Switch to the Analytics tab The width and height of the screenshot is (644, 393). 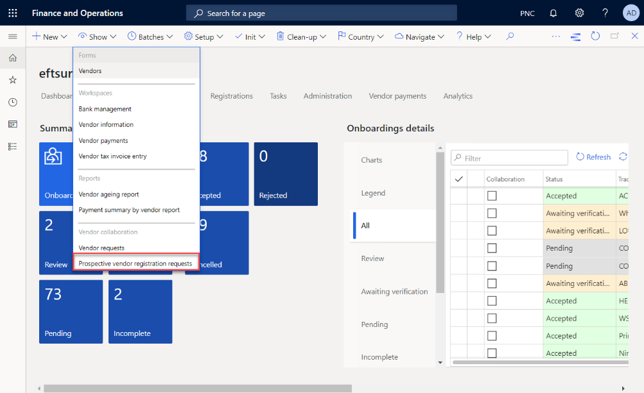458,96
